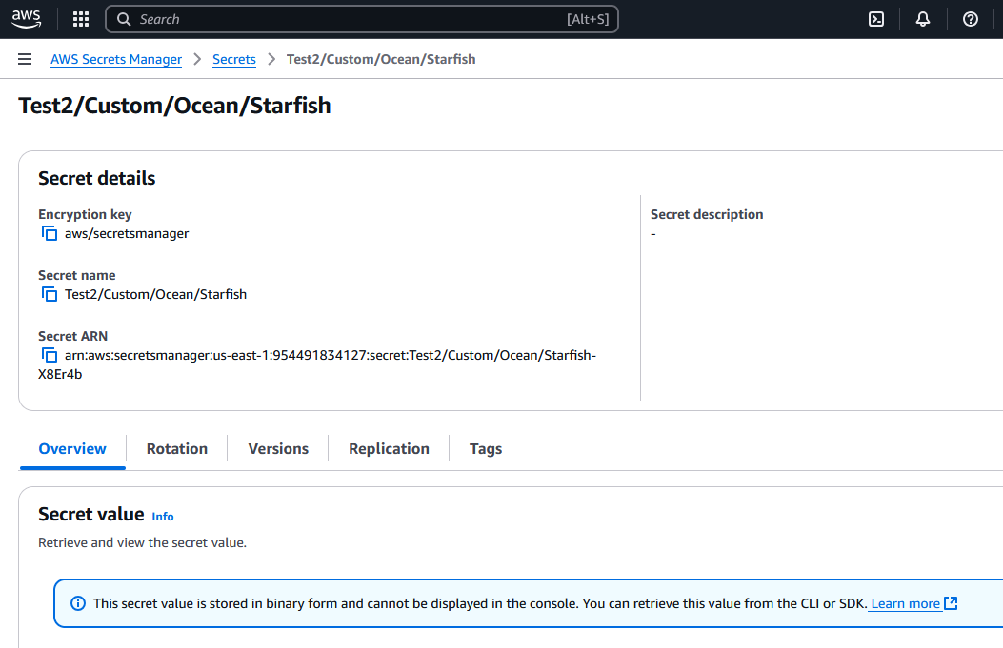The height and width of the screenshot is (648, 1003).
Task: Click the AWS logo home icon
Action: (x=27, y=18)
